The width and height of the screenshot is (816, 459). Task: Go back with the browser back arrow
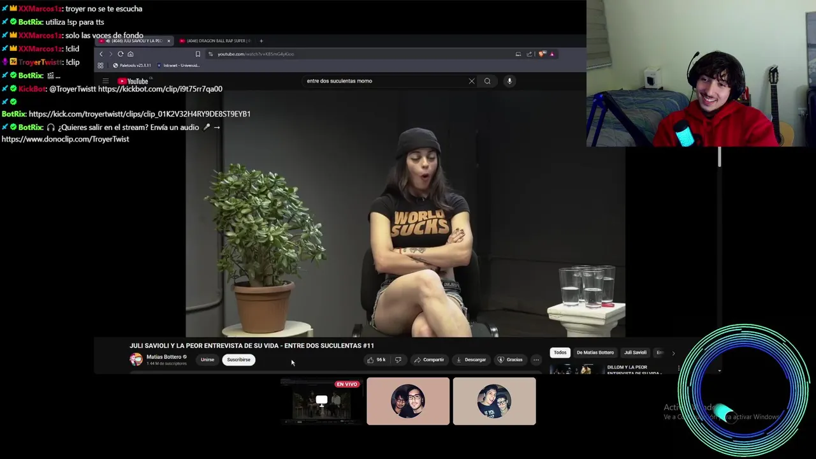point(101,54)
